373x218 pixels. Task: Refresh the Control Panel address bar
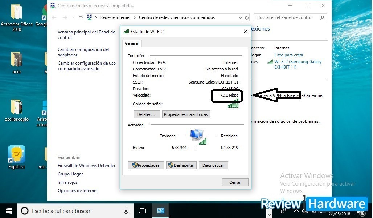click(x=247, y=17)
